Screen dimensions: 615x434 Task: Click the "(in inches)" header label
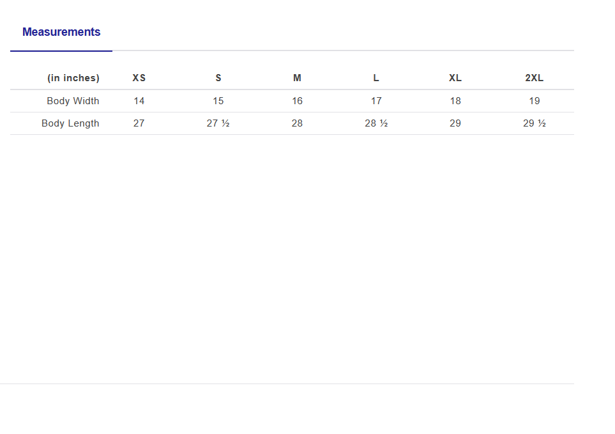[x=73, y=78]
